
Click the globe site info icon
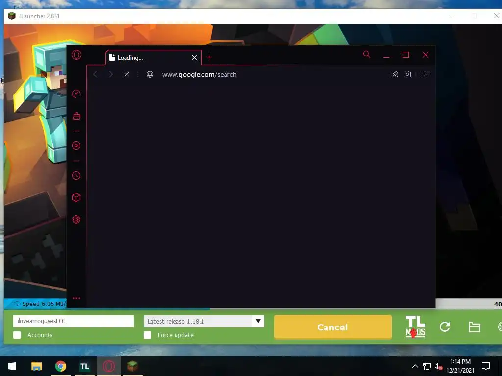(150, 74)
